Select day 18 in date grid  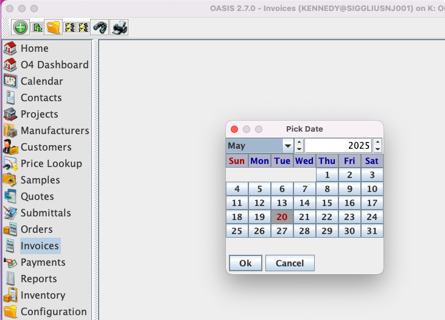tap(237, 217)
